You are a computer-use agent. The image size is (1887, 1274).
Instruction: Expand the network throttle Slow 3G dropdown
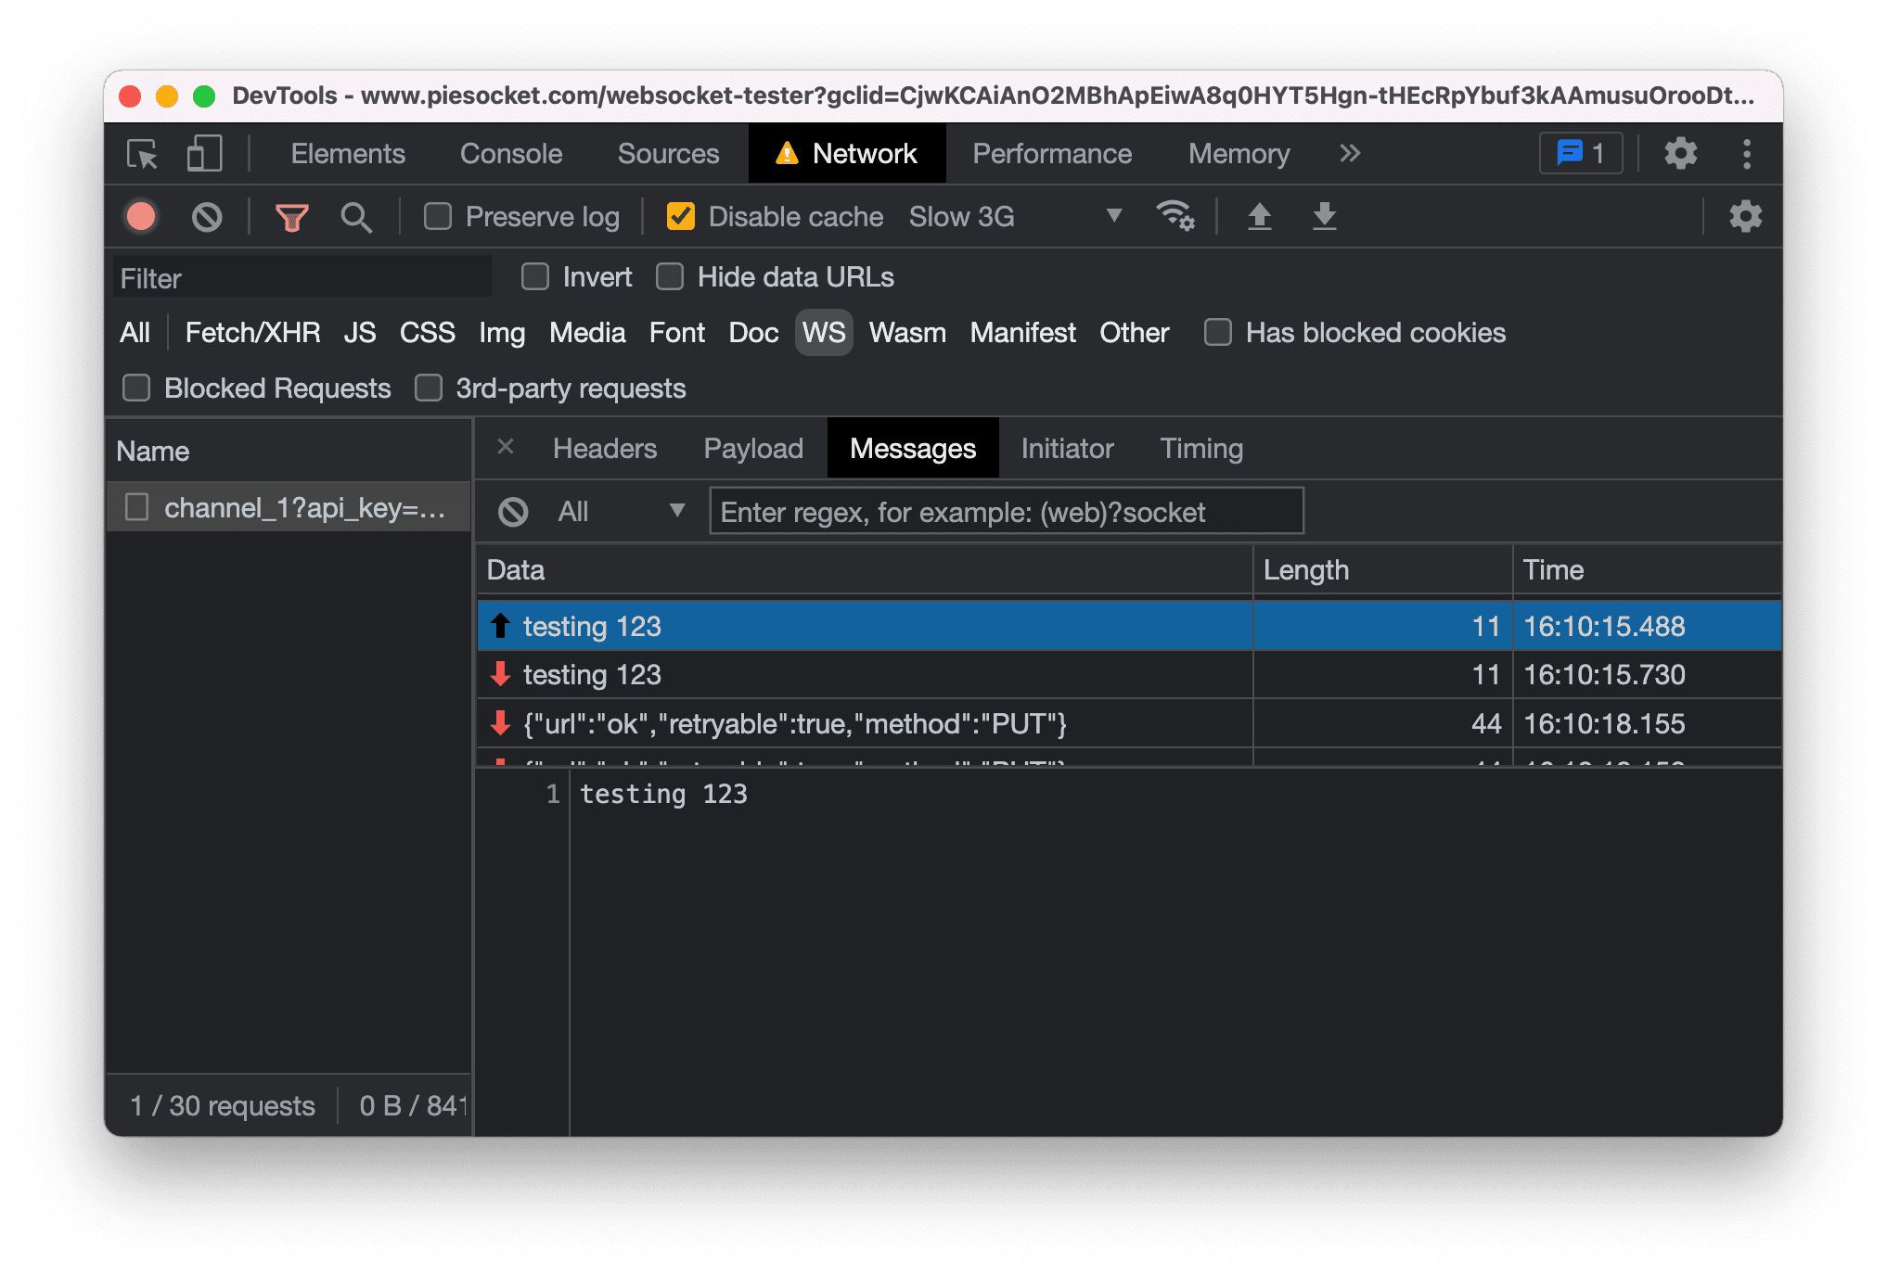(1113, 216)
